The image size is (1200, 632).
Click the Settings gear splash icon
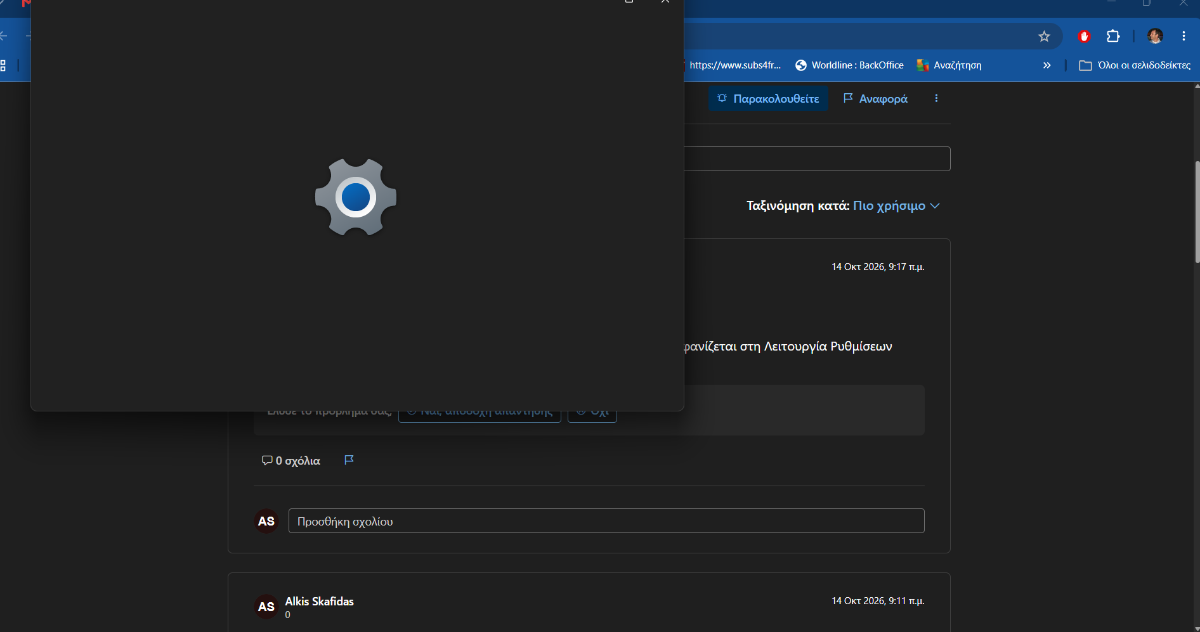(x=356, y=197)
